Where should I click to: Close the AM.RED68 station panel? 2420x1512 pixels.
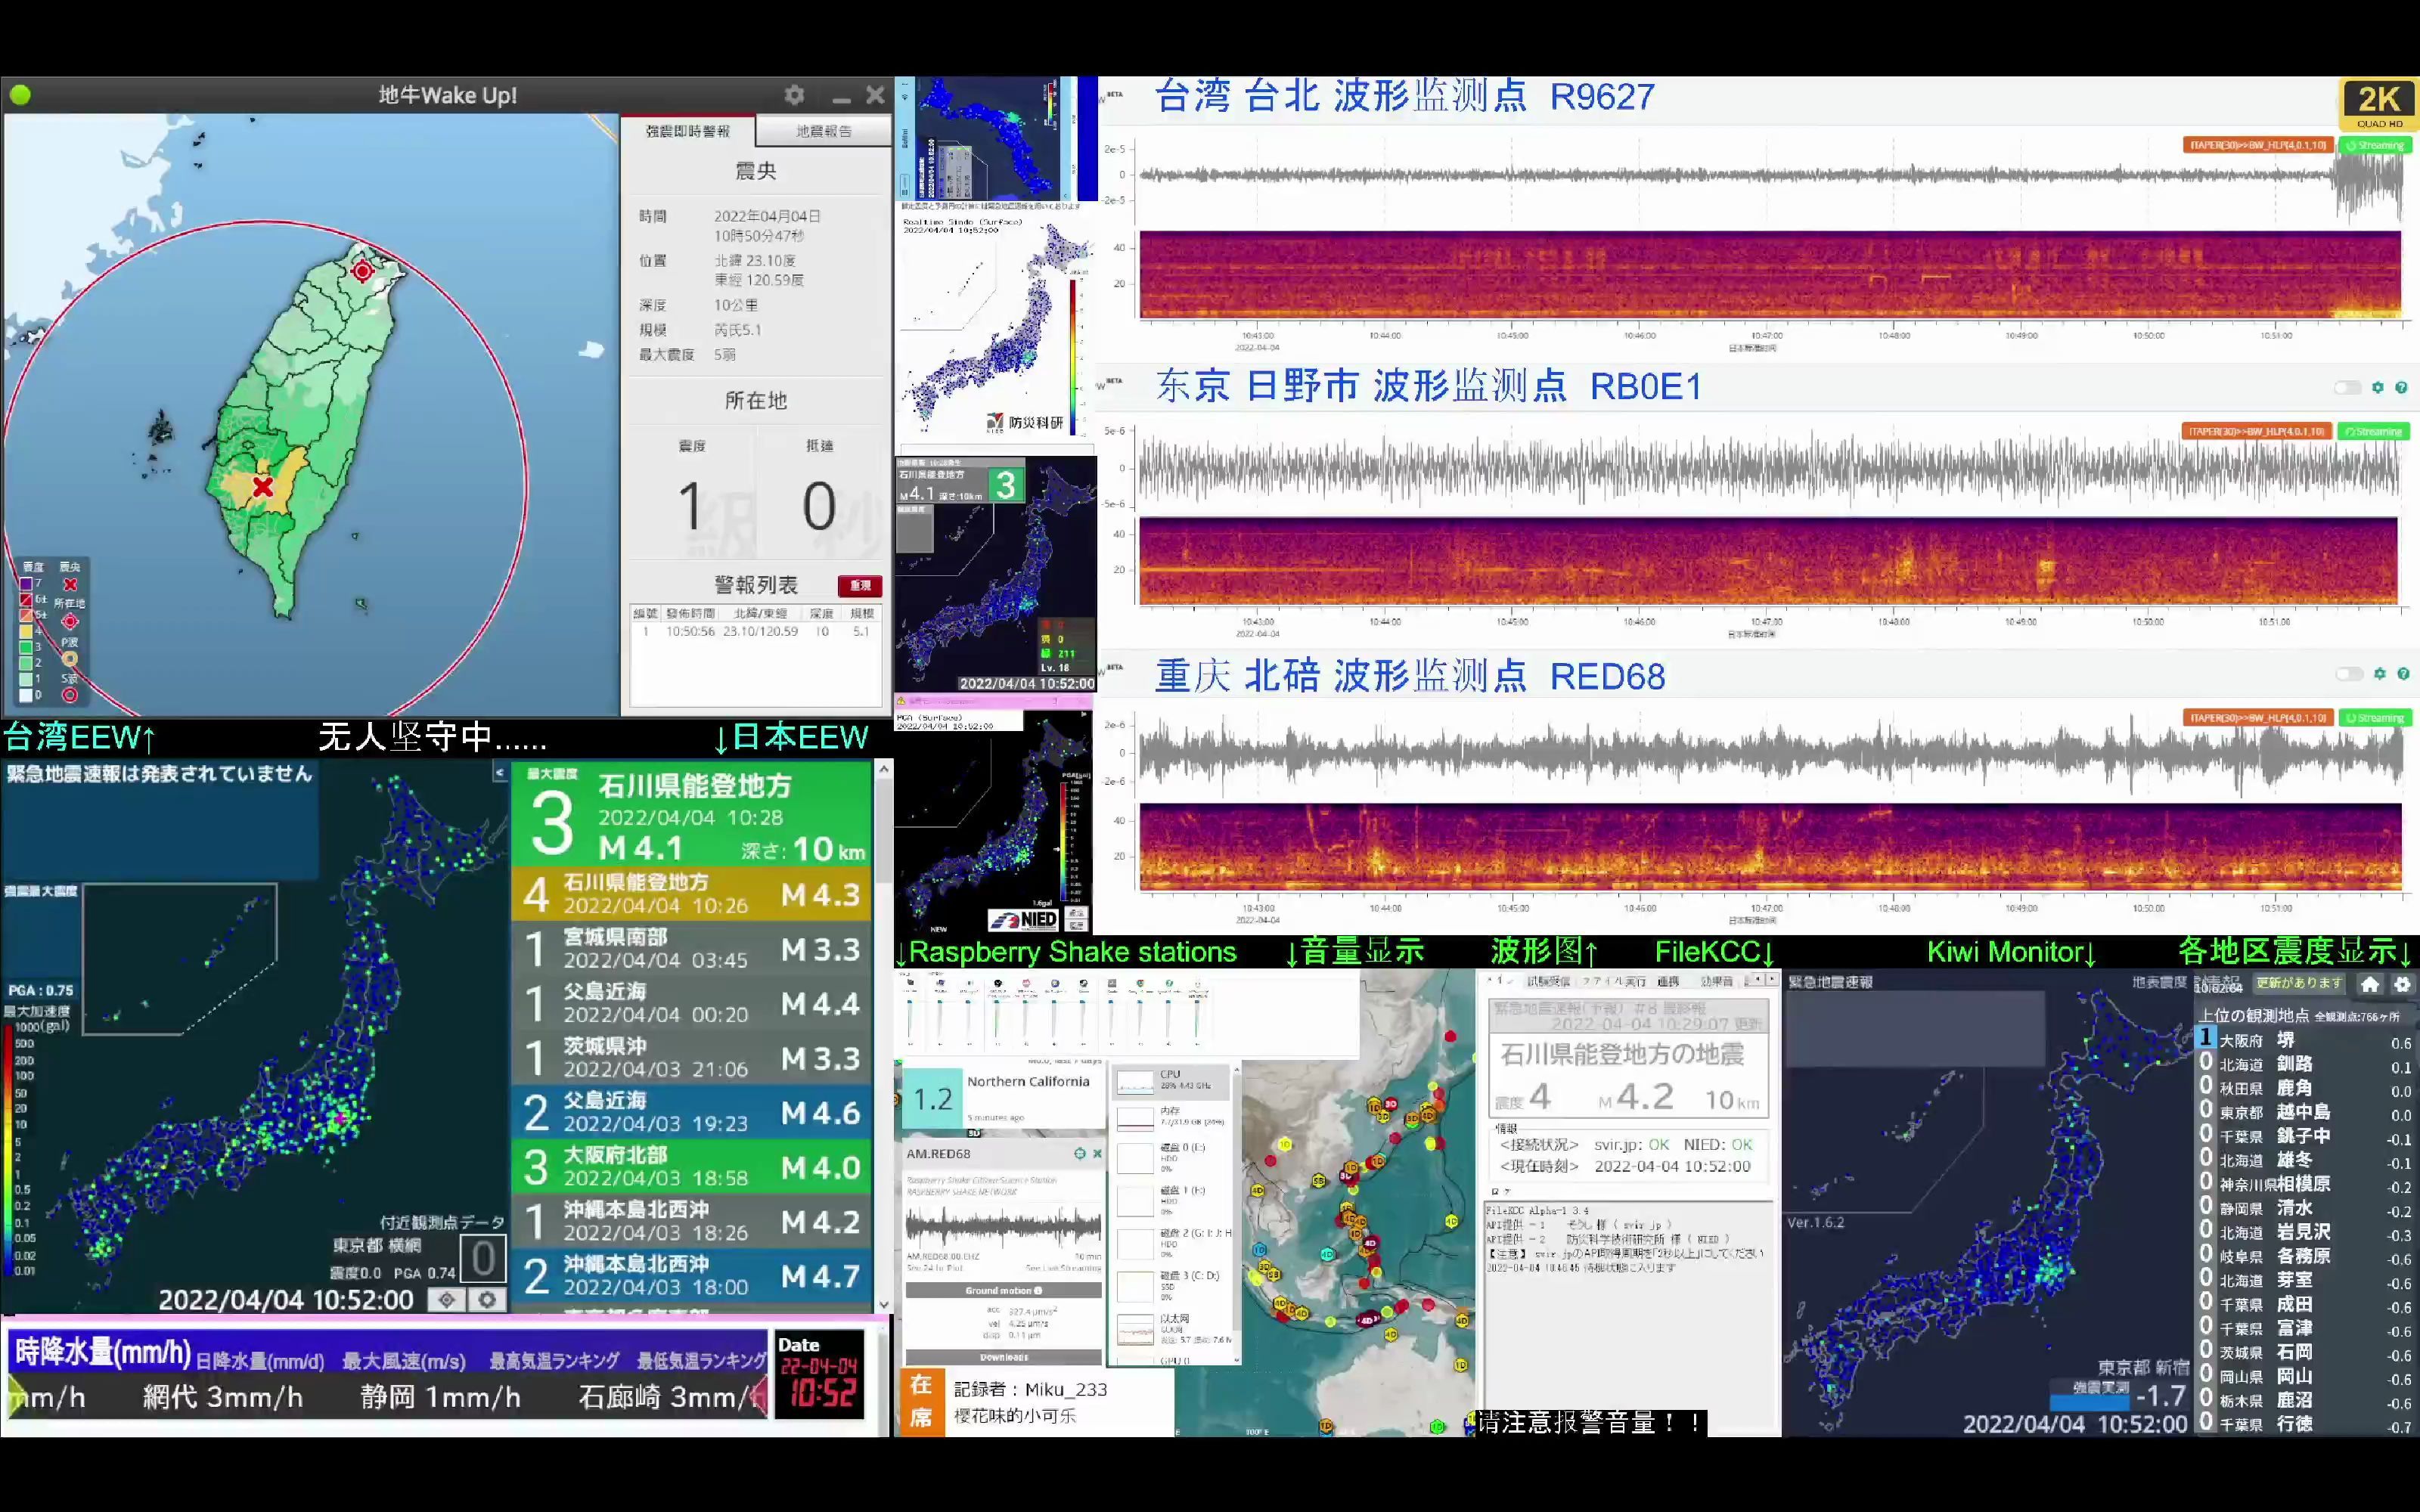1097,1154
